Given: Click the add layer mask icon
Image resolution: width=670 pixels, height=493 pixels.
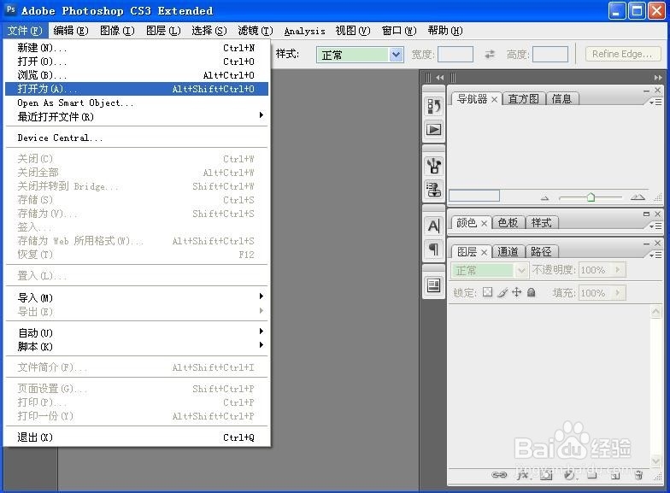Looking at the screenshot, I should (x=546, y=474).
